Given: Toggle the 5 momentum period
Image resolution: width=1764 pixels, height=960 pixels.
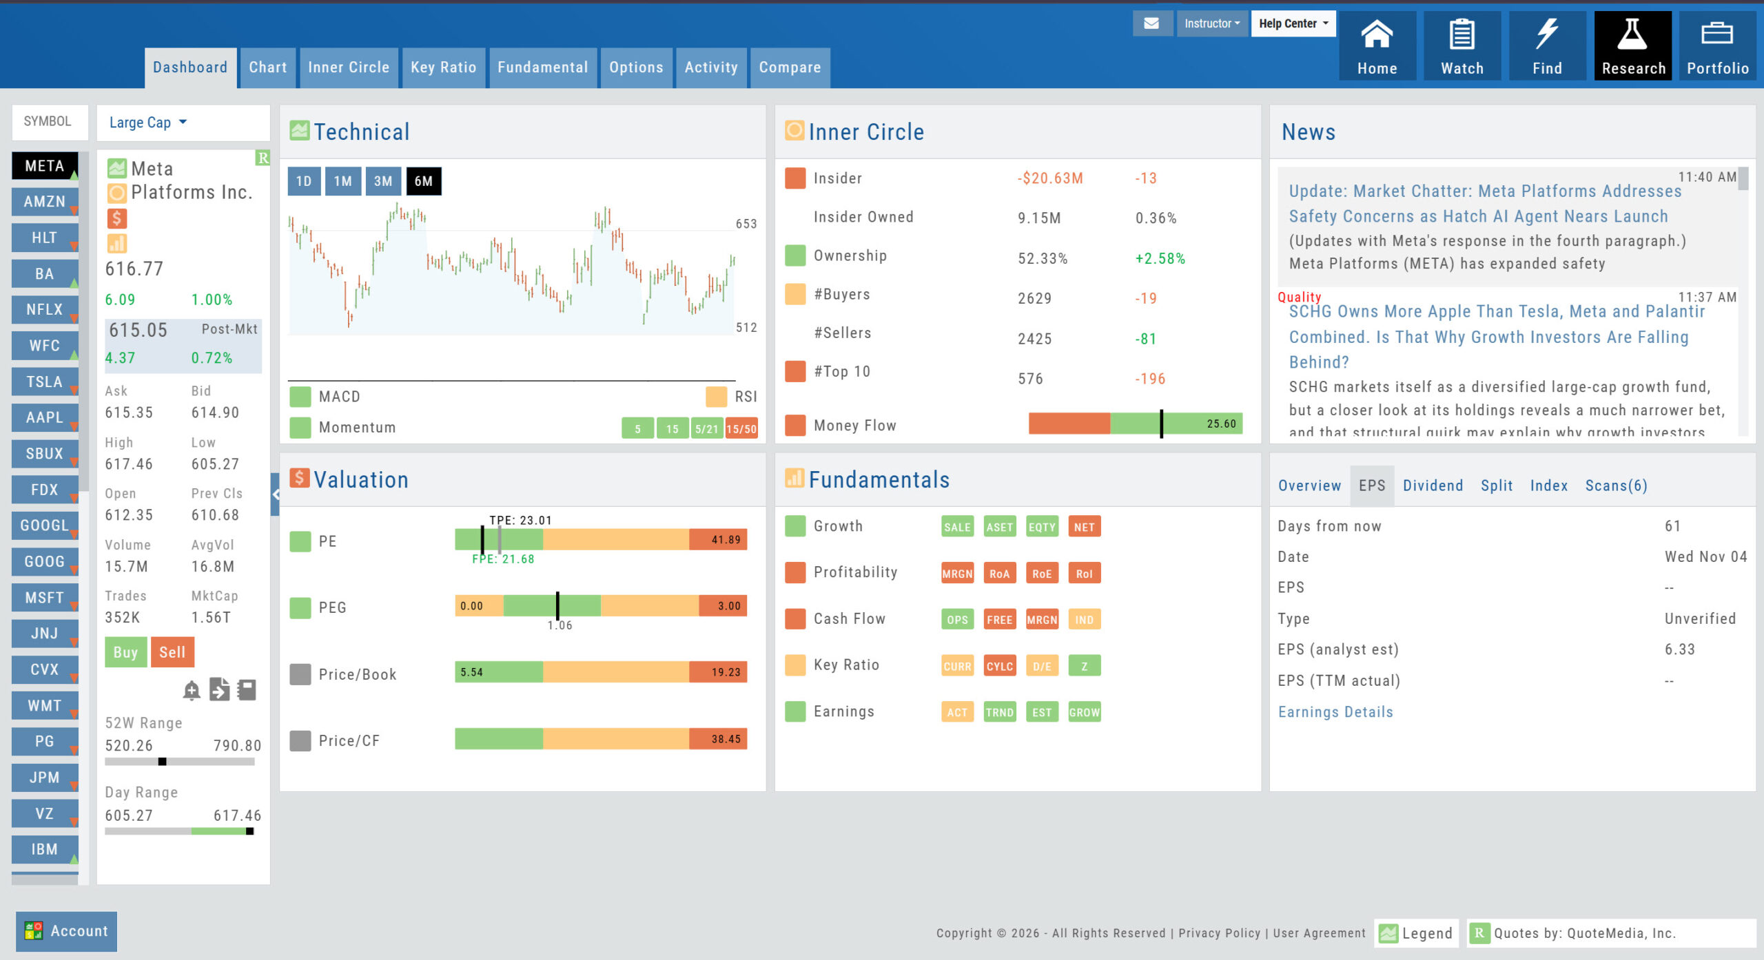Looking at the screenshot, I should pos(637,428).
